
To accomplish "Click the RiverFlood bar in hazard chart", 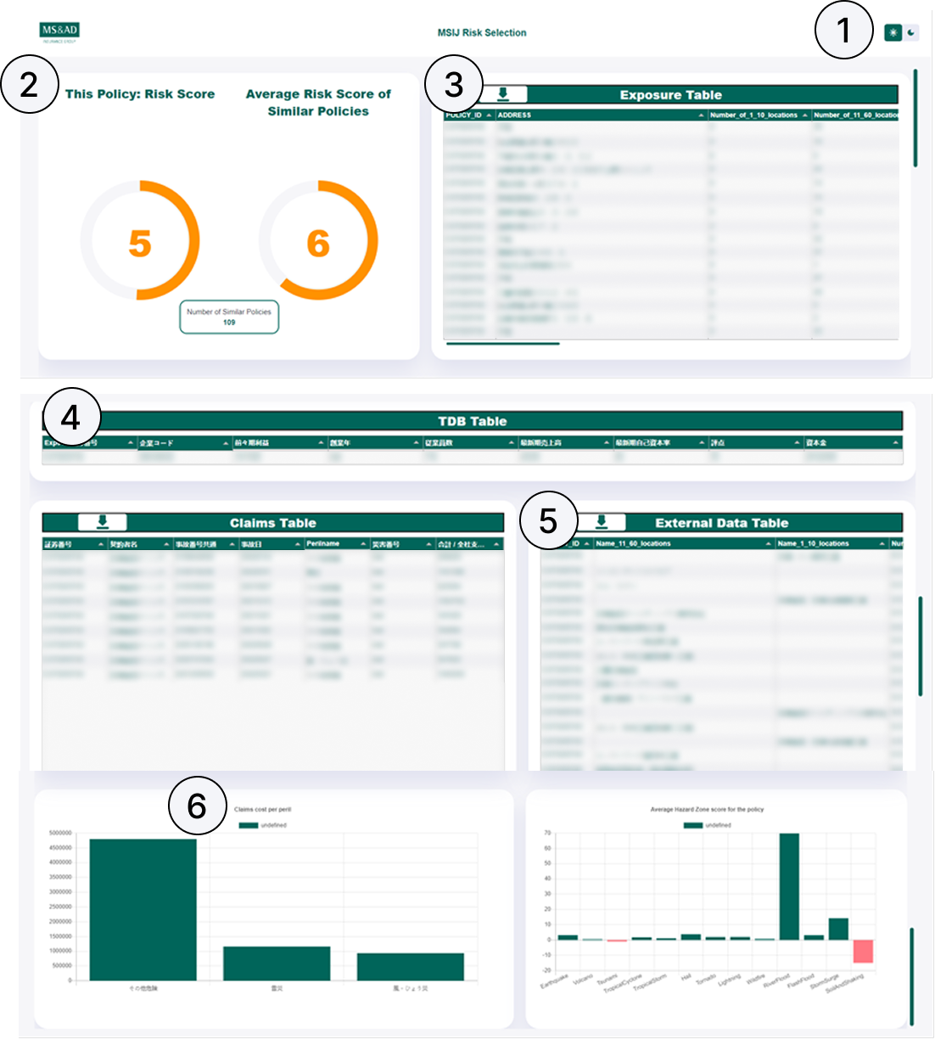I will pyautogui.click(x=789, y=886).
